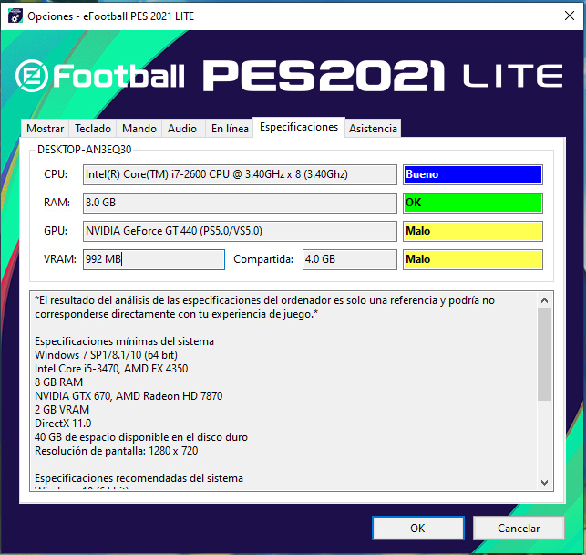Open the En línea tab

[230, 129]
